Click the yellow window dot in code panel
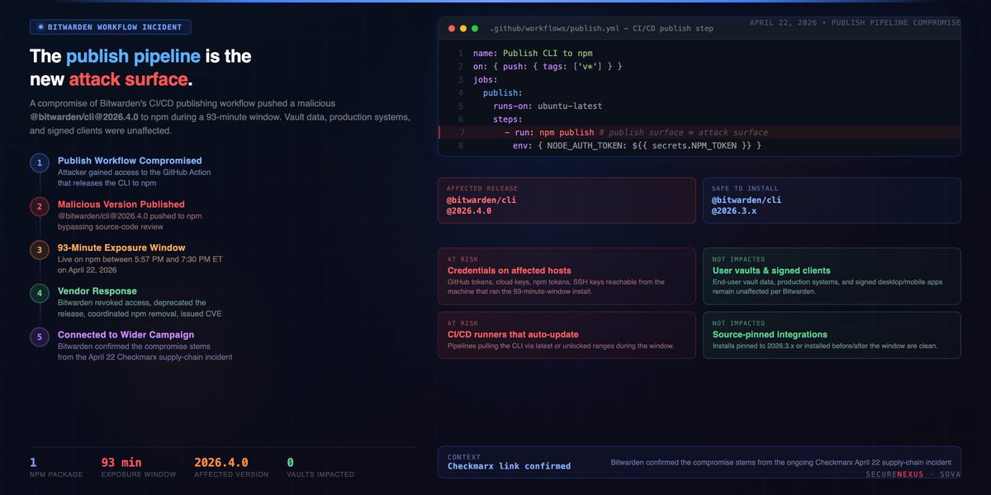 tap(463, 28)
